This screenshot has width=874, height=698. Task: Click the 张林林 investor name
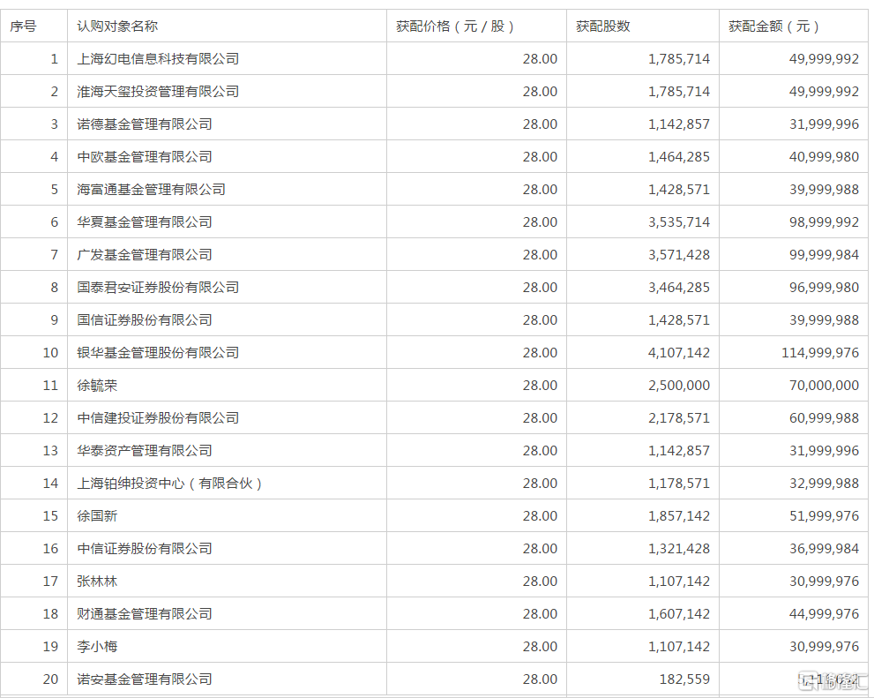97,582
